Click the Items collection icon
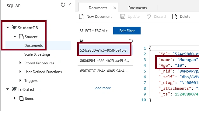199x113 pixels. coord(21,98)
